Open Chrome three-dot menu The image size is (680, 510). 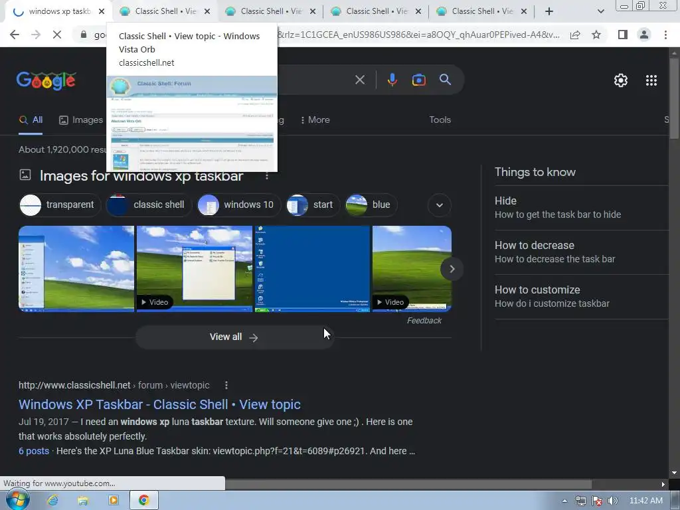[665, 35]
